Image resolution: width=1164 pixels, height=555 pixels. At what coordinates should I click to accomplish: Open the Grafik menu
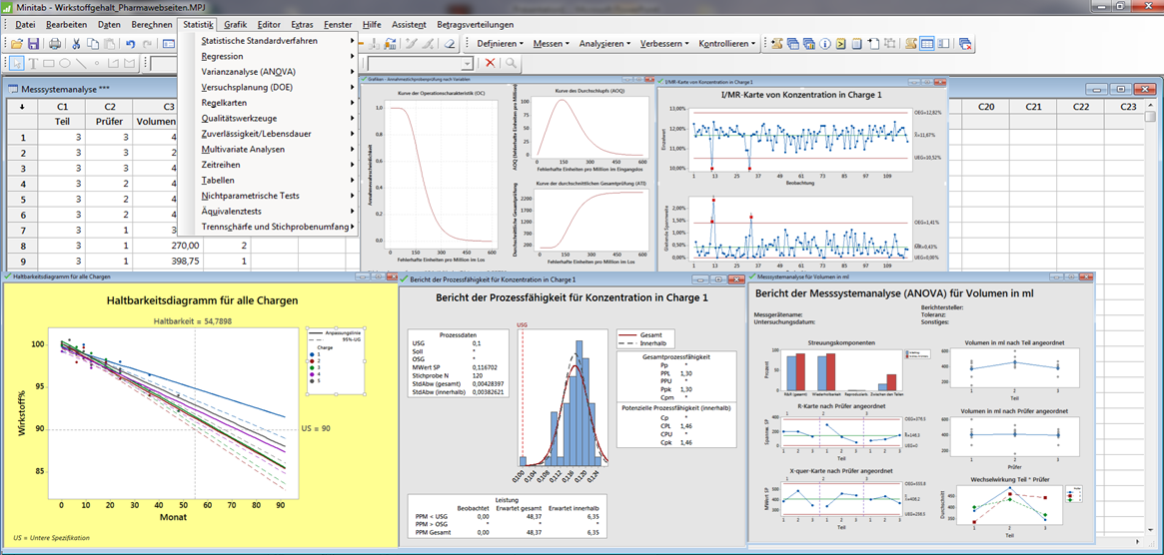(235, 25)
